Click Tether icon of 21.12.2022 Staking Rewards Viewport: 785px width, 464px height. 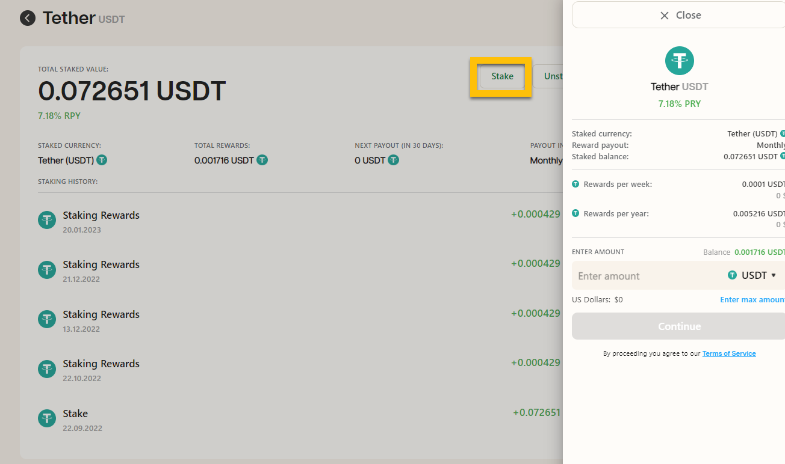coord(47,270)
